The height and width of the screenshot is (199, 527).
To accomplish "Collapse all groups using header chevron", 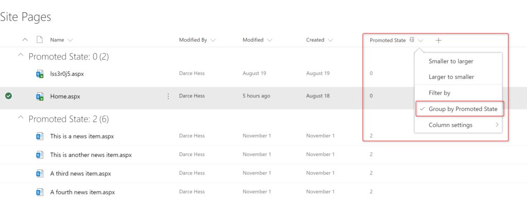I will [25, 40].
